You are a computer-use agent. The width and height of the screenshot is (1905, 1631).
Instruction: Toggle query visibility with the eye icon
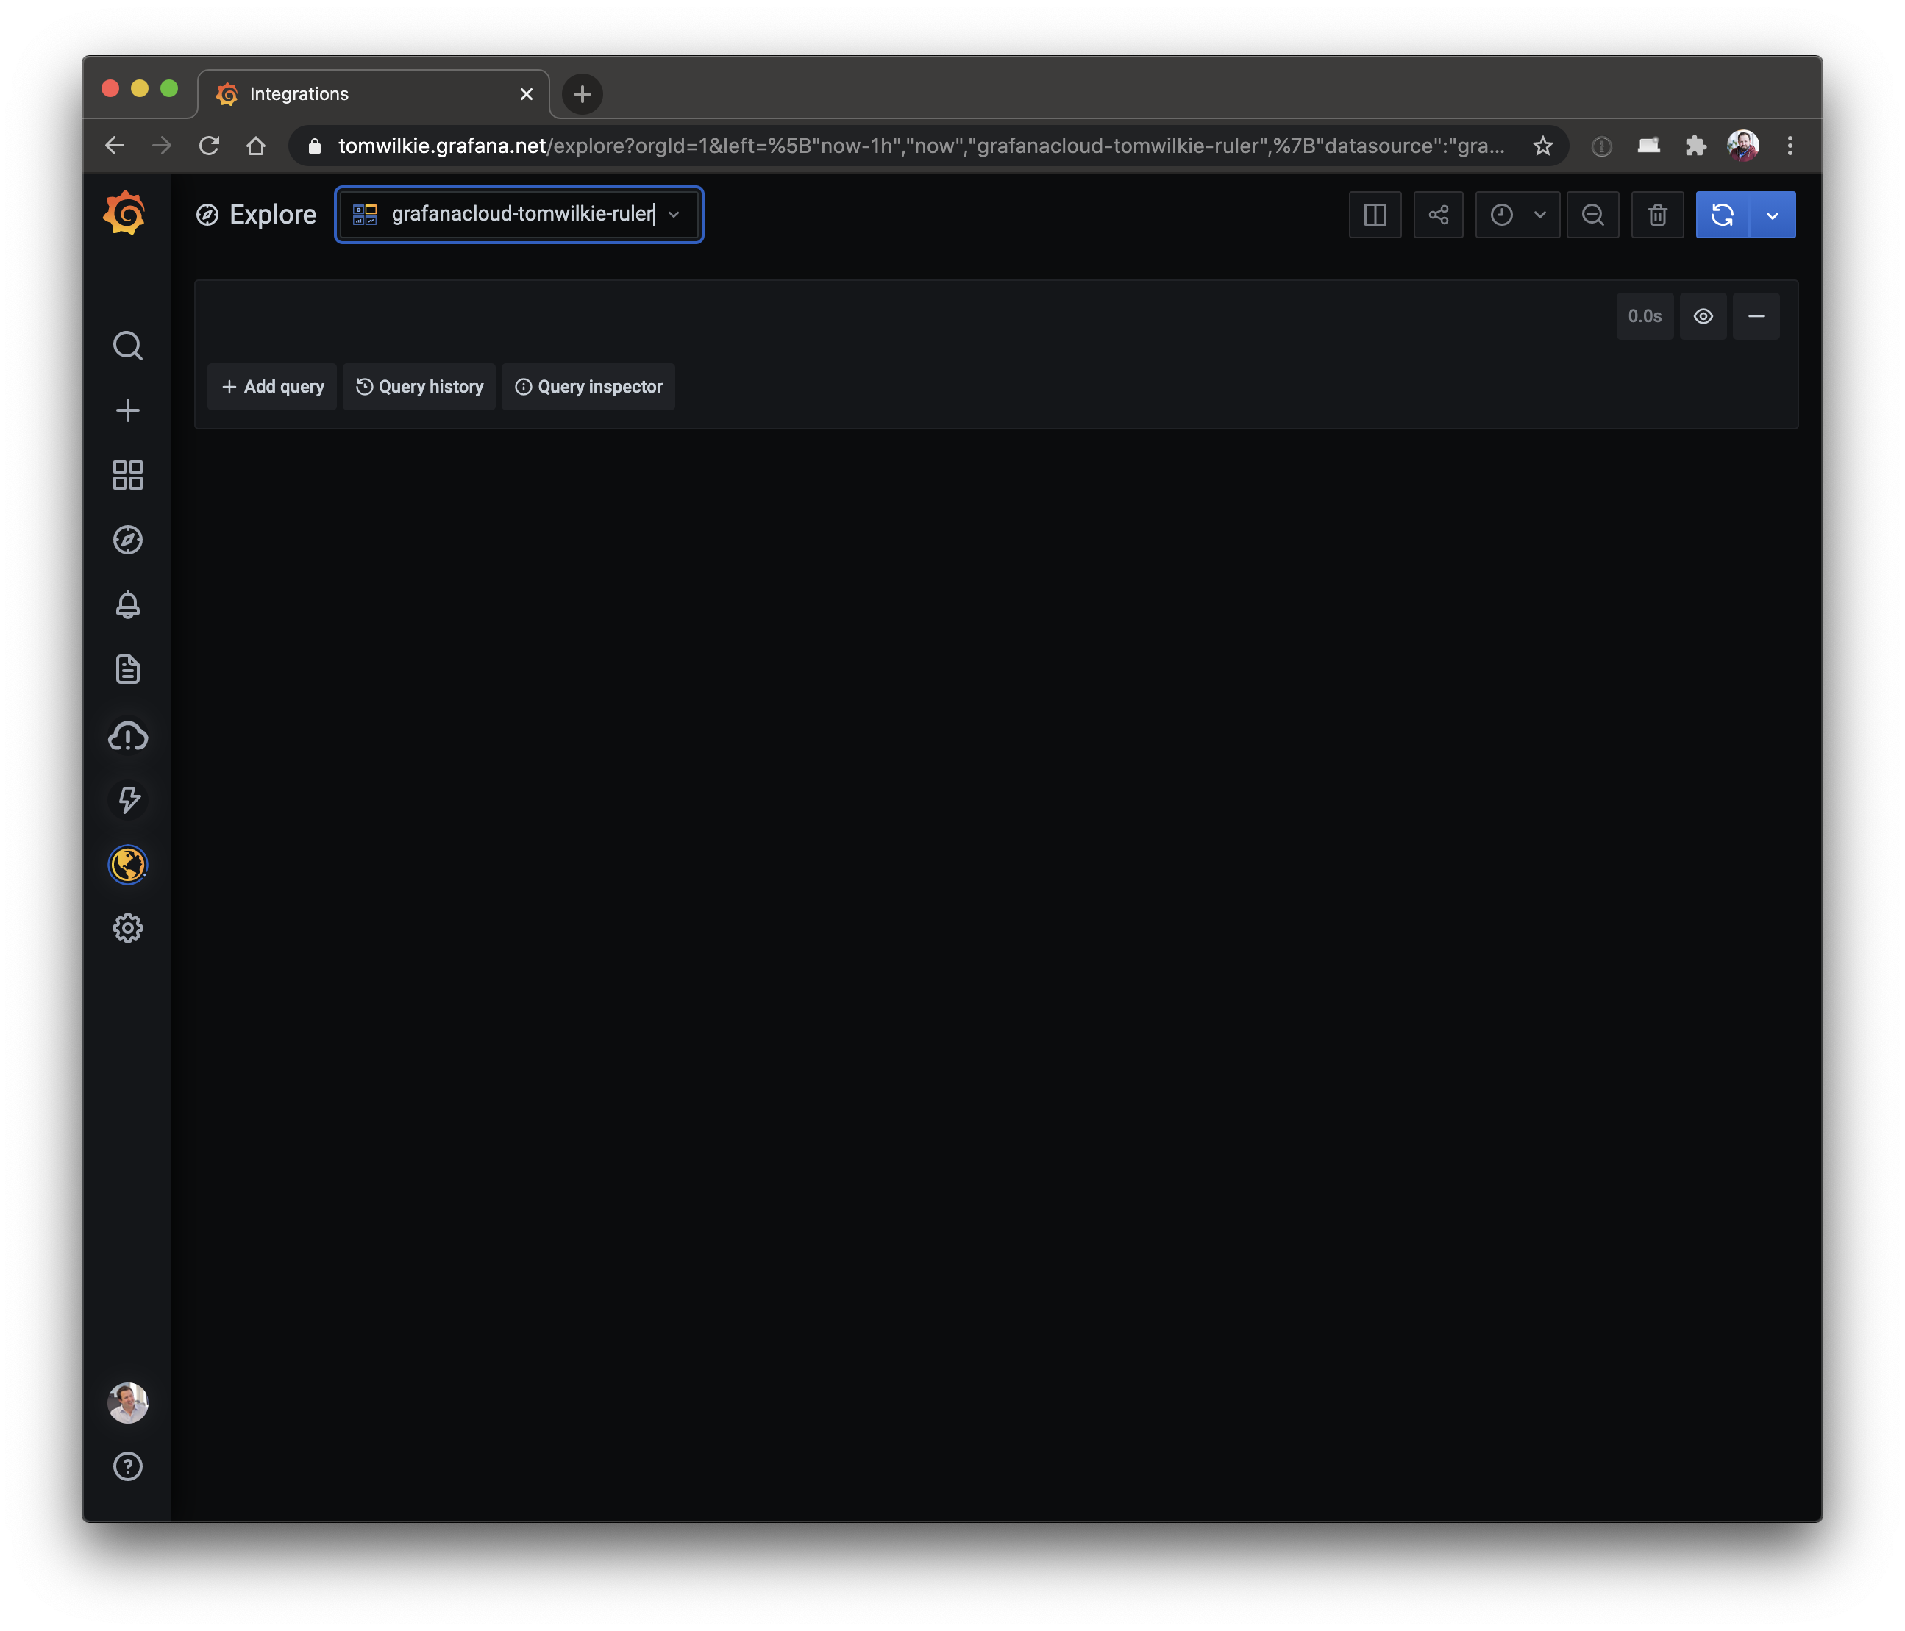(1703, 316)
